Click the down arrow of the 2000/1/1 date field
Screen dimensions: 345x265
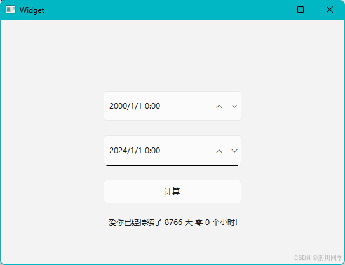coord(234,106)
